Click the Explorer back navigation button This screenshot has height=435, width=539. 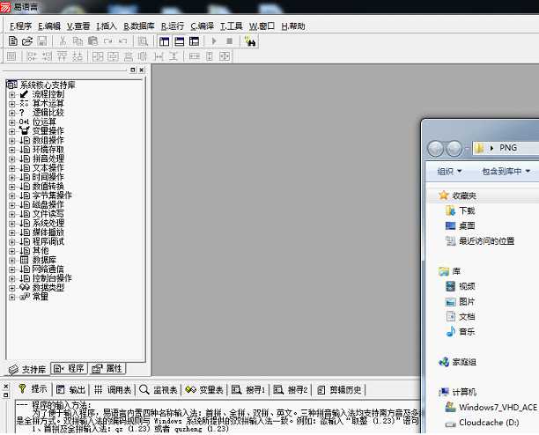tap(436, 149)
